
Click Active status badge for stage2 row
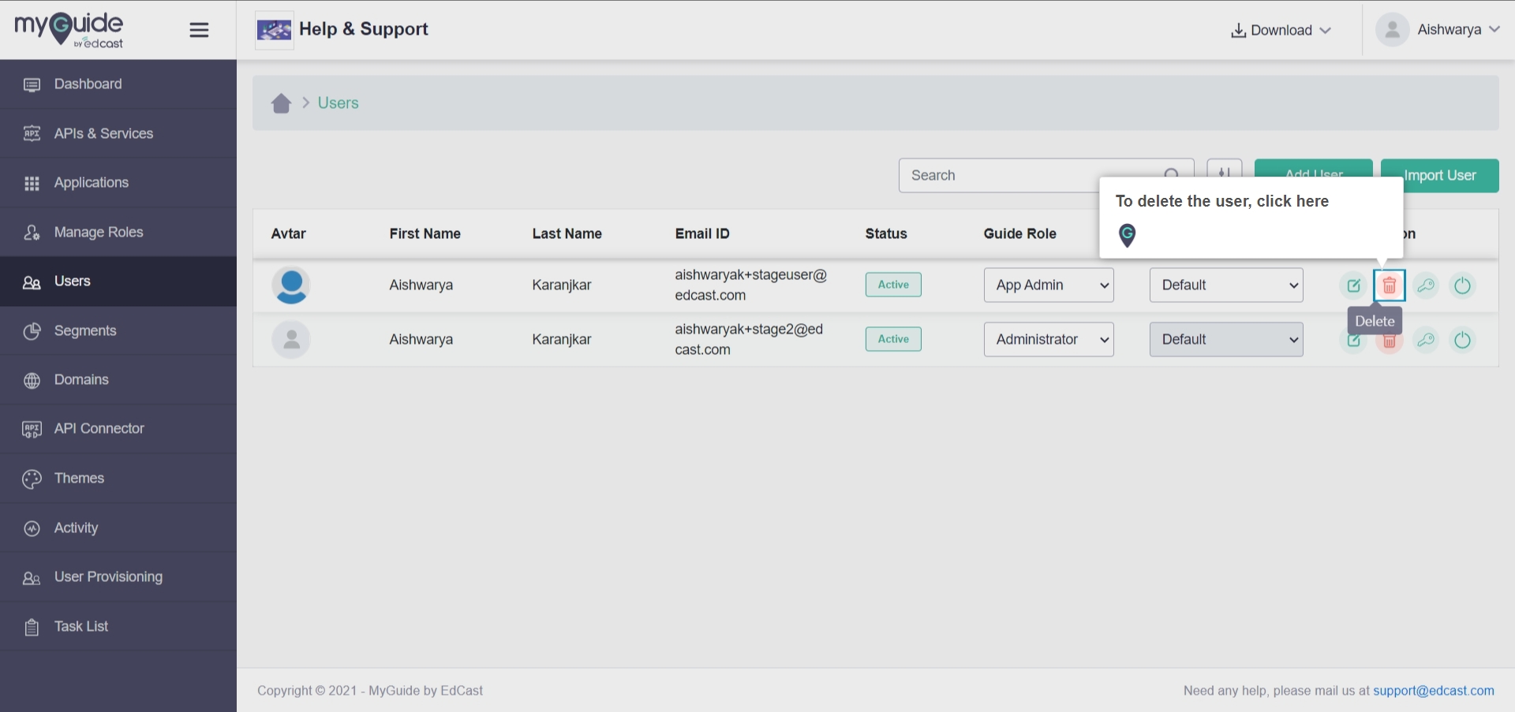click(x=893, y=339)
